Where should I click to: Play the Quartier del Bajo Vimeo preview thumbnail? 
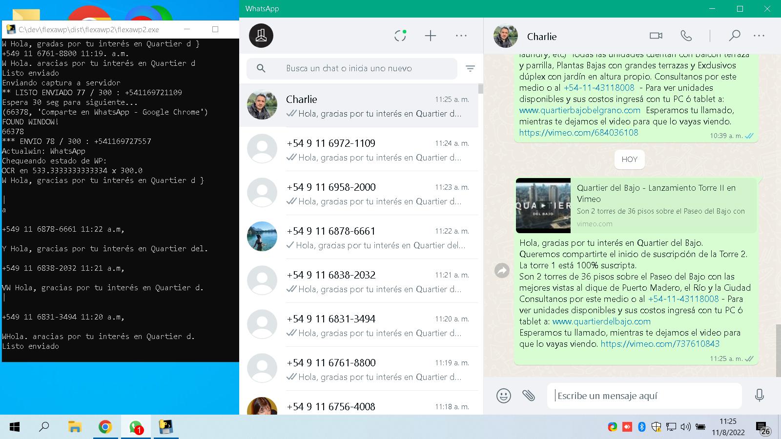pos(543,205)
